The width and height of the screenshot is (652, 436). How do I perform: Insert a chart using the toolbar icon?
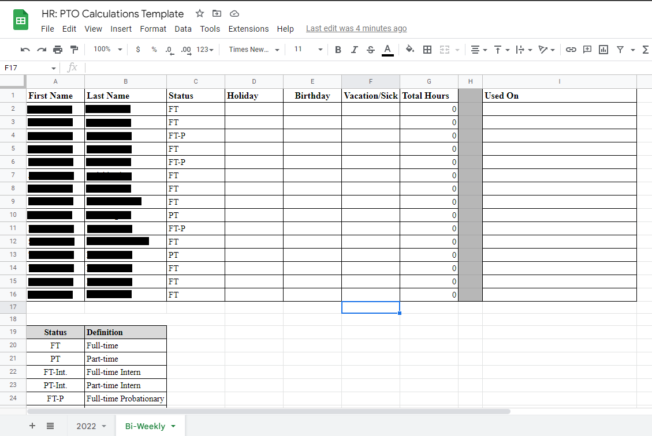tap(603, 50)
